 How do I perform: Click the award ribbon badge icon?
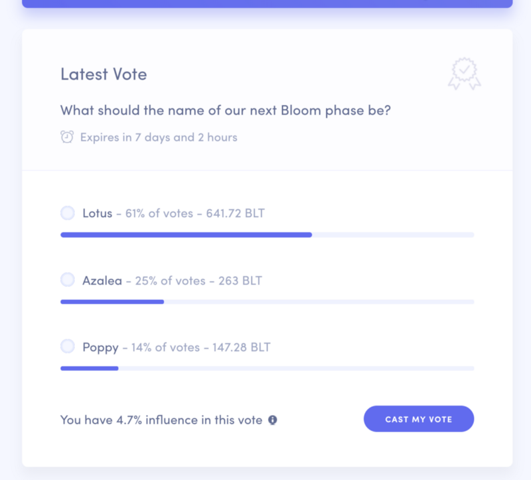[464, 74]
